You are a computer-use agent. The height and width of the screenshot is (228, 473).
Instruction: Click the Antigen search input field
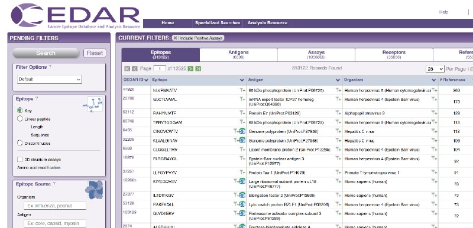click(x=55, y=223)
